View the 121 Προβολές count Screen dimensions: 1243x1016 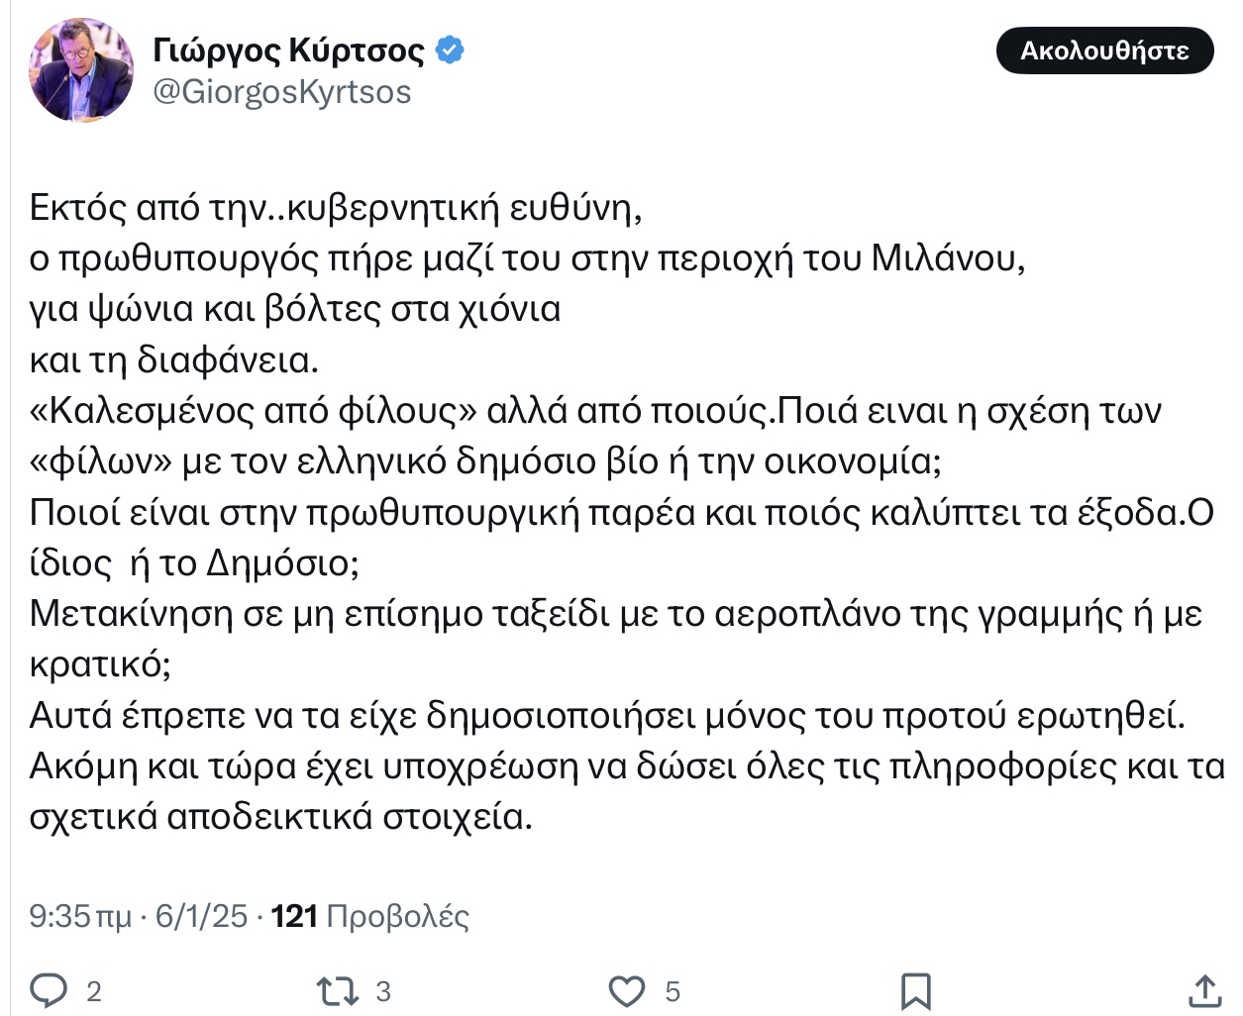[369, 916]
